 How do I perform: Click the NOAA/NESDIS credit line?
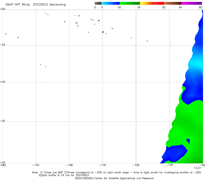[x=114, y=178]
